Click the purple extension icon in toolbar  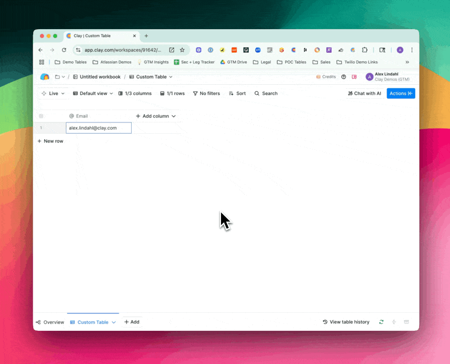coord(329,50)
